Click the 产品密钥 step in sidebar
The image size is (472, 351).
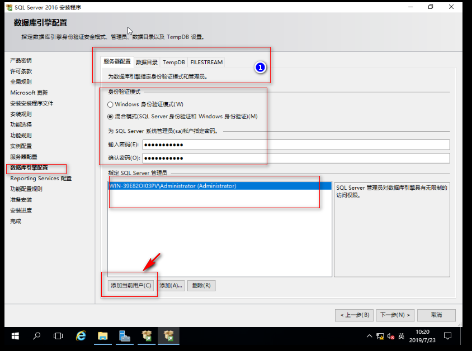(x=21, y=60)
